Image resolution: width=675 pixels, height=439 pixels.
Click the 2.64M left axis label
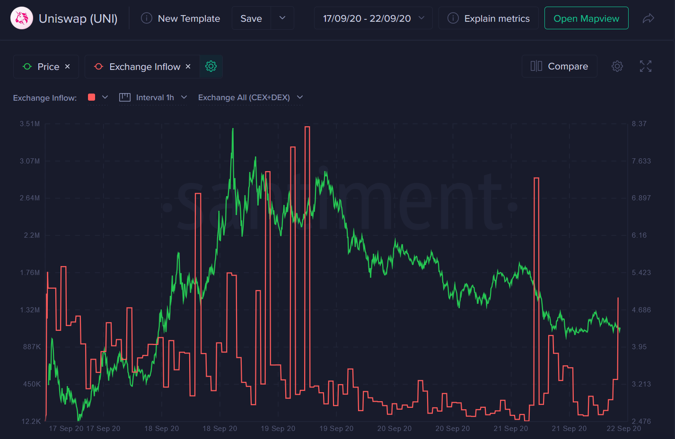(30, 198)
